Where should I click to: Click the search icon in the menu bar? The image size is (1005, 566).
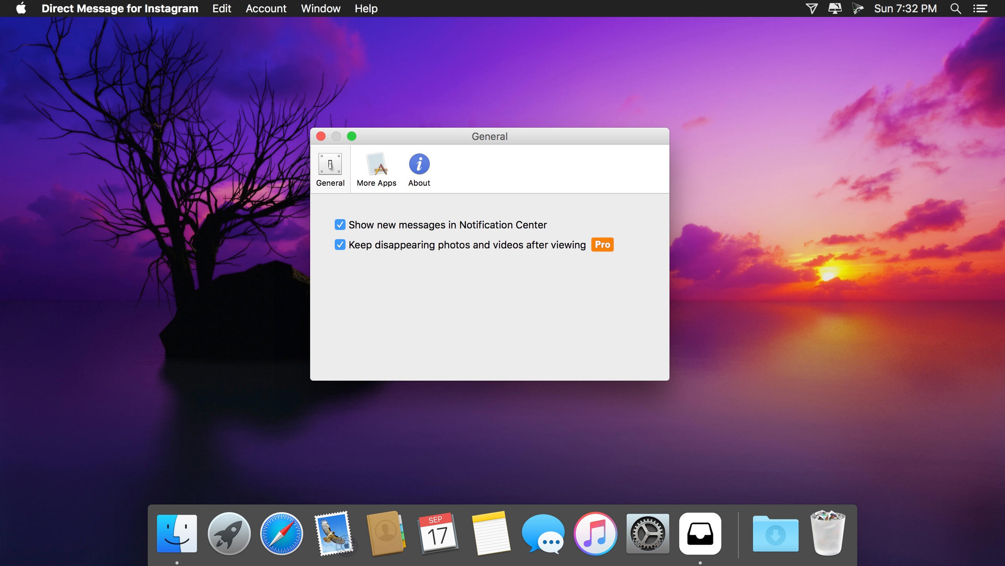point(957,8)
